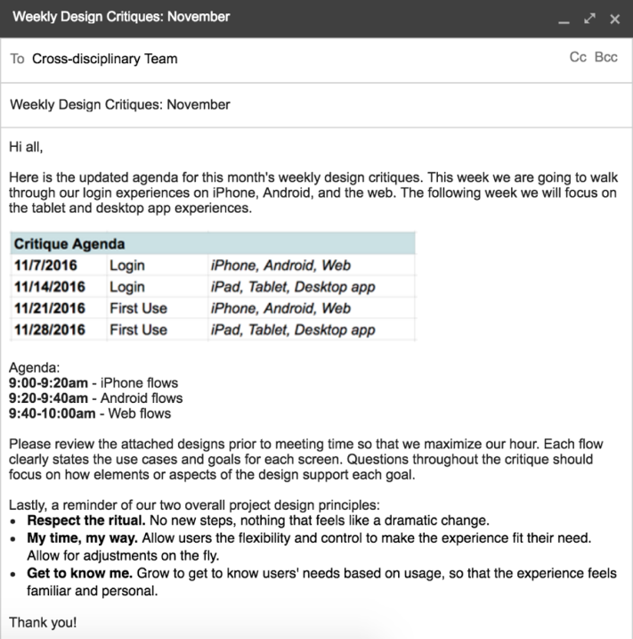The image size is (633, 639).
Task: Click the 11/7/2016 table cell
Action: tap(46, 266)
